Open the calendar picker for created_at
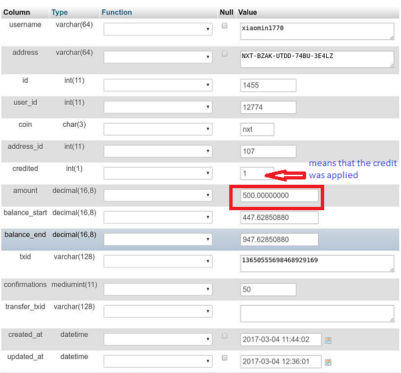Viewport: 401px width, 373px height. point(328,340)
